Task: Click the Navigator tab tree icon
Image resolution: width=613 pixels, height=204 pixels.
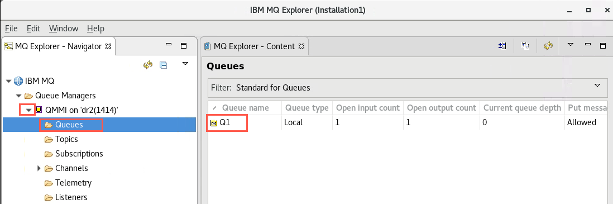Action: point(8,46)
